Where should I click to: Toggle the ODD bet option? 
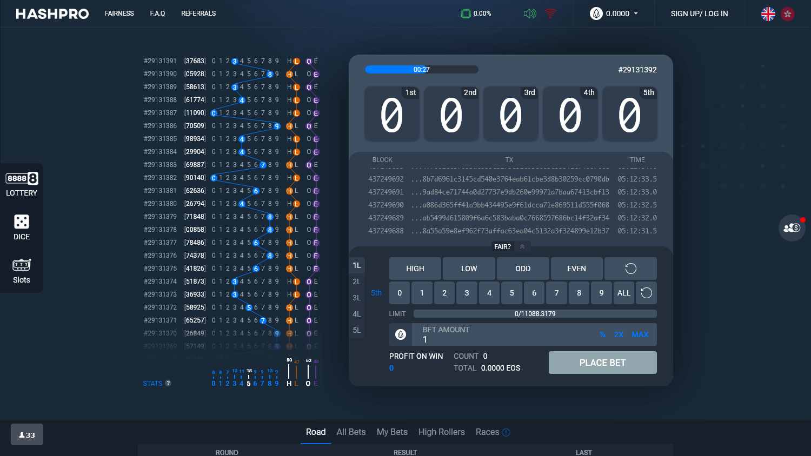(x=523, y=269)
